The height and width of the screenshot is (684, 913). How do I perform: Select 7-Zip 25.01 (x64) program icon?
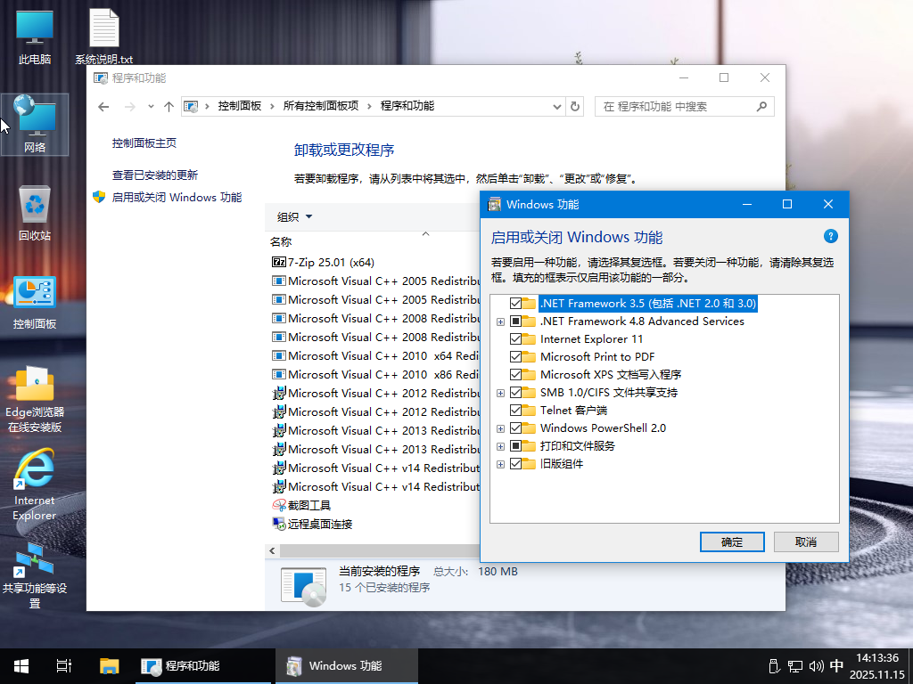coord(279,263)
